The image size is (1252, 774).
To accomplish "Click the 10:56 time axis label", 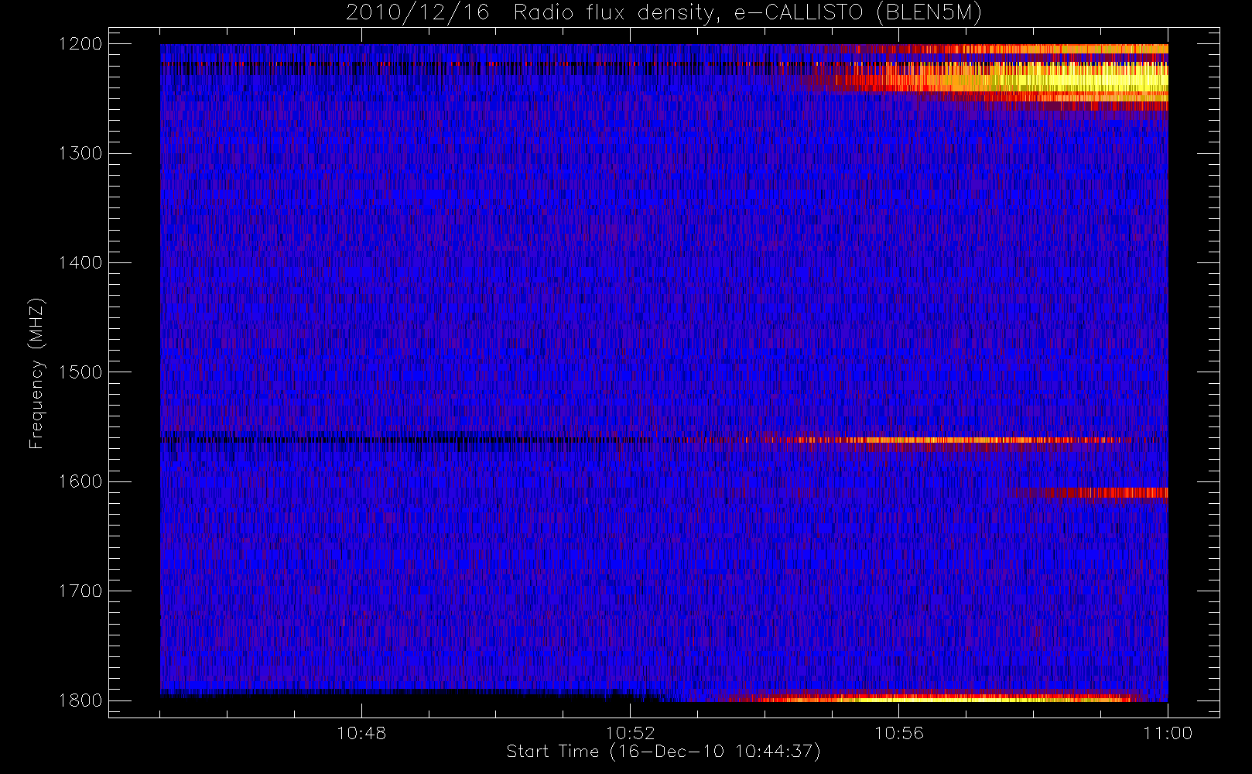I will click(x=898, y=733).
